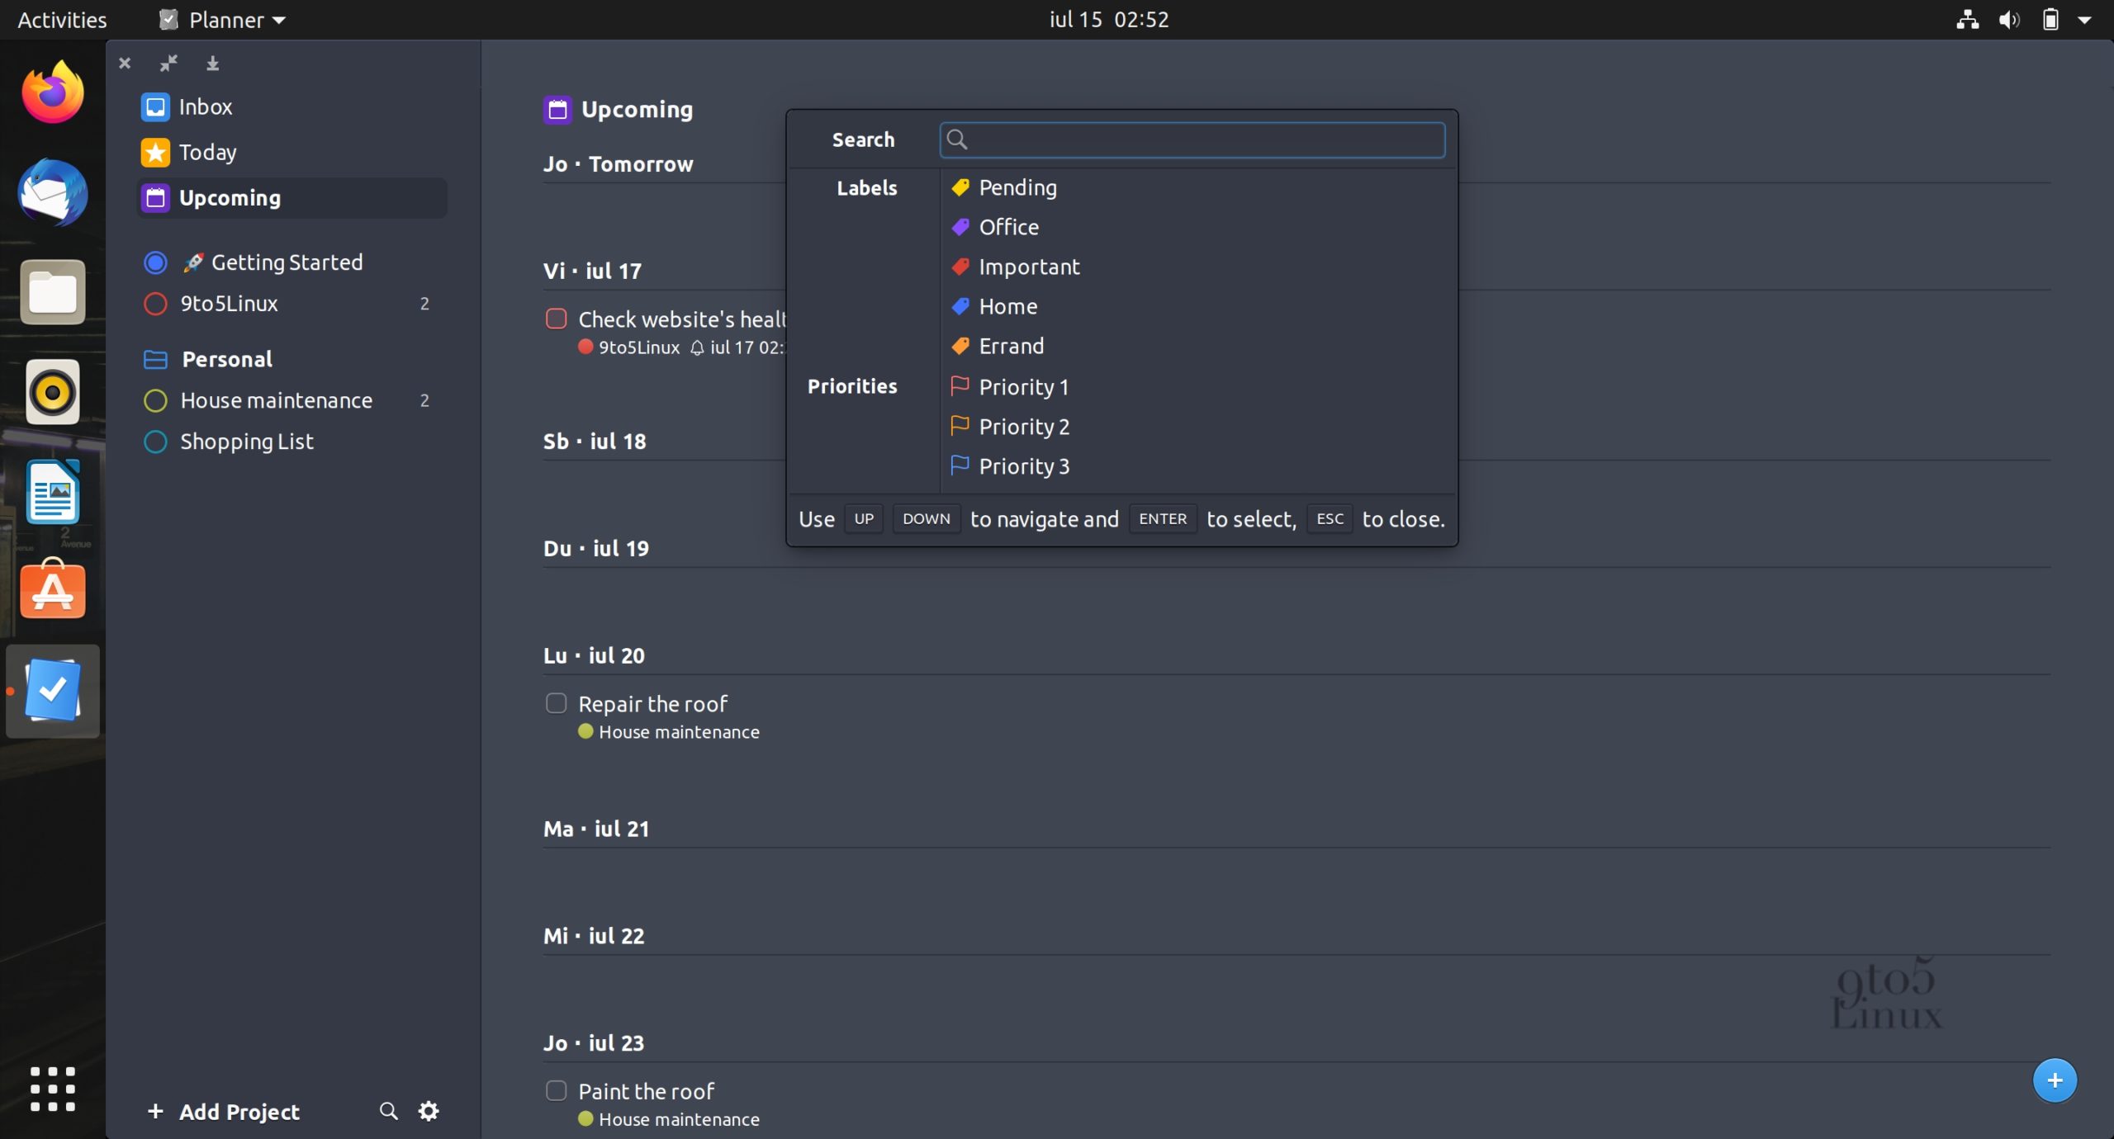Viewport: 2114px width, 1139px height.
Task: Open the Planner app menu dropdown
Action: (x=220, y=20)
